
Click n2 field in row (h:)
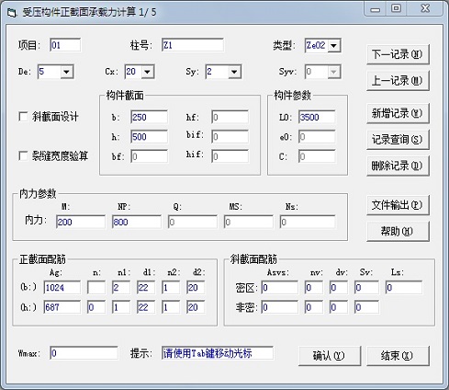[x=171, y=307]
